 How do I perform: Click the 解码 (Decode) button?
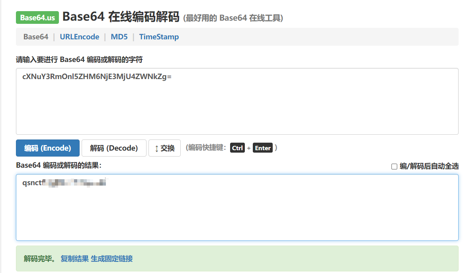coord(114,148)
